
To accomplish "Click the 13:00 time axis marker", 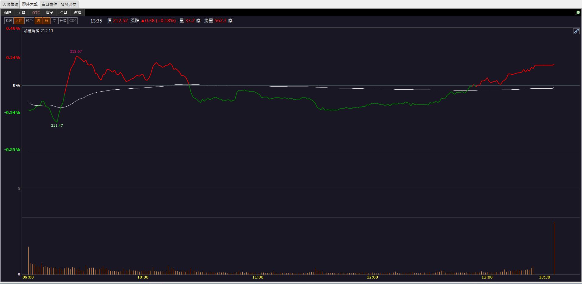I will 487,277.
